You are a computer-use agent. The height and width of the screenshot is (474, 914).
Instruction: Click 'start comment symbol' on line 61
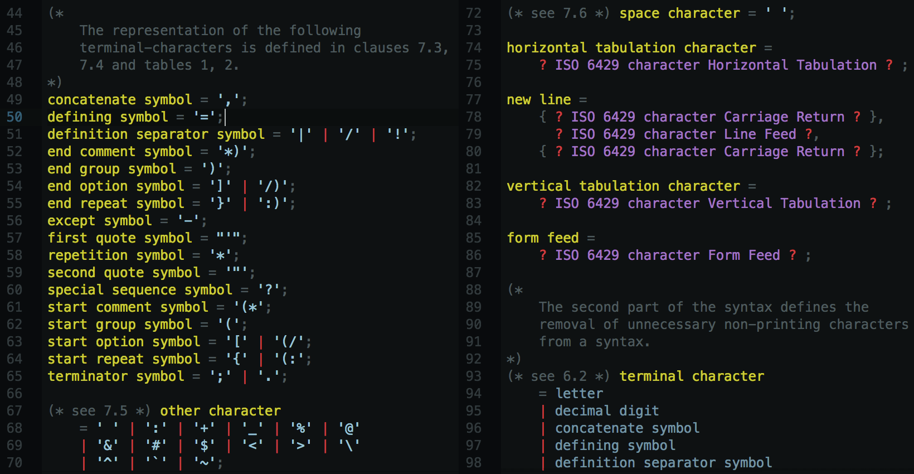tap(128, 307)
